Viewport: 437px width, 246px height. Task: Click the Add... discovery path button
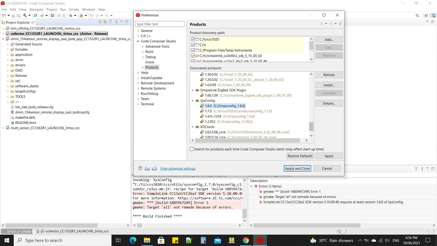point(329,39)
